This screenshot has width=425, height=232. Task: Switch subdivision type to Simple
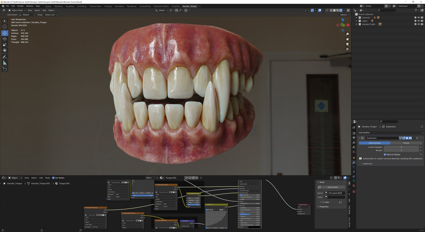coord(406,143)
